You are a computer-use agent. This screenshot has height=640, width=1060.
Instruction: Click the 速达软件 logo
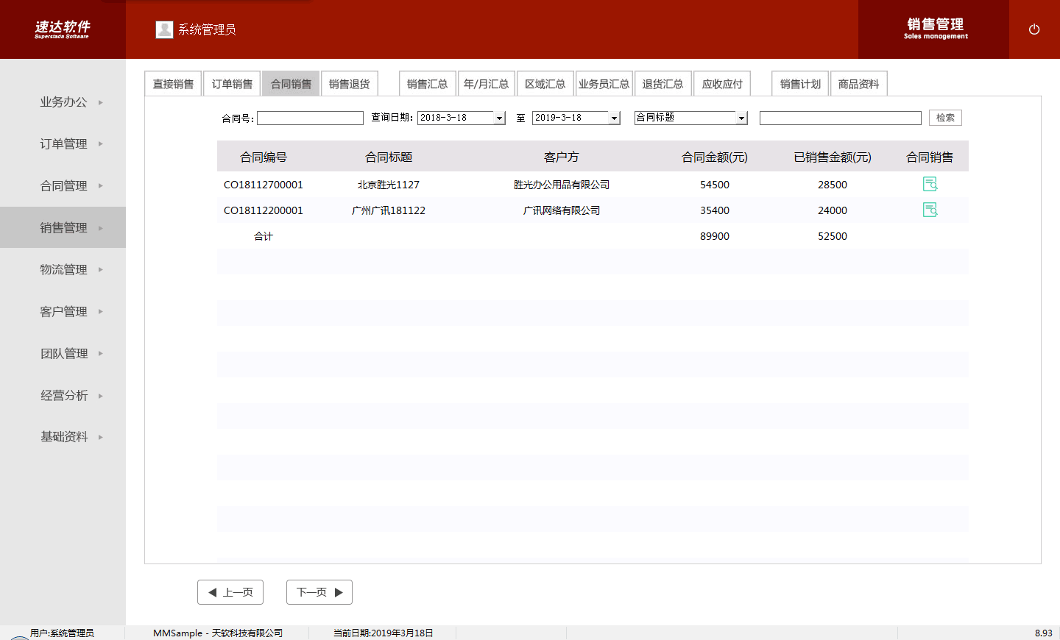[62, 29]
